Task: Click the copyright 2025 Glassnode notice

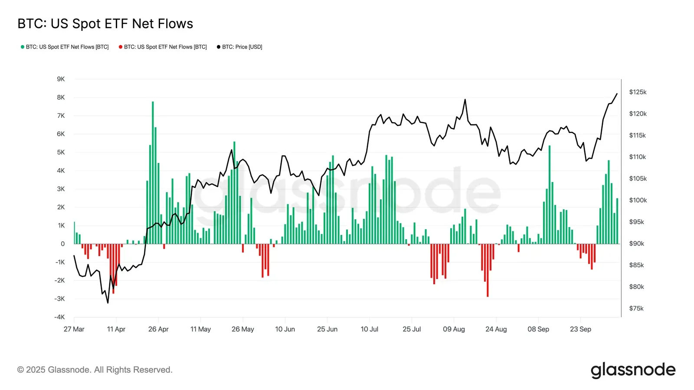Action: [95, 370]
